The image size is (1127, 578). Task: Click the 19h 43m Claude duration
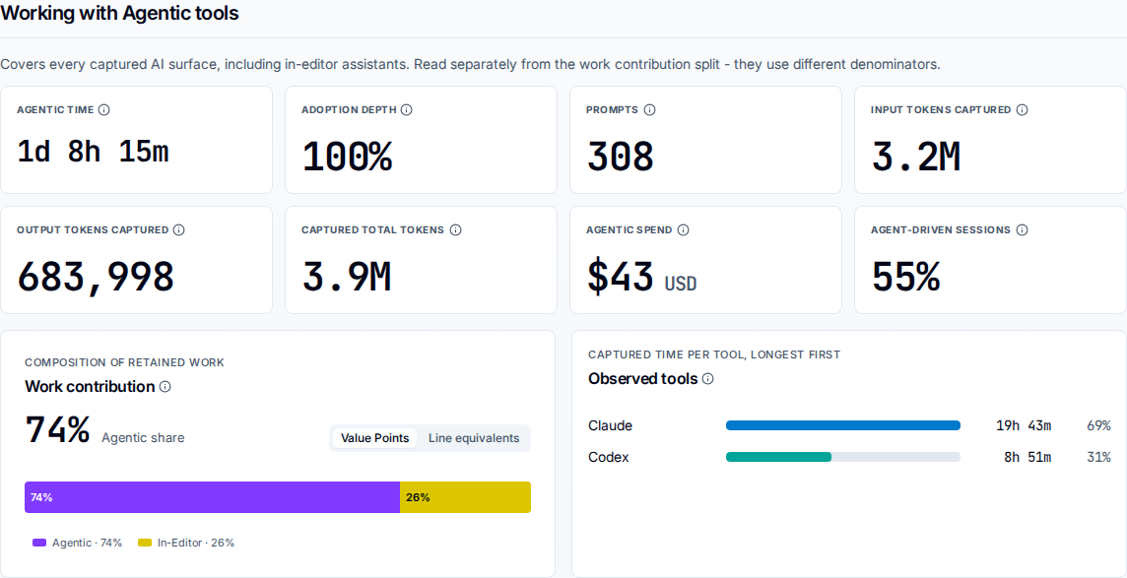click(x=1024, y=425)
